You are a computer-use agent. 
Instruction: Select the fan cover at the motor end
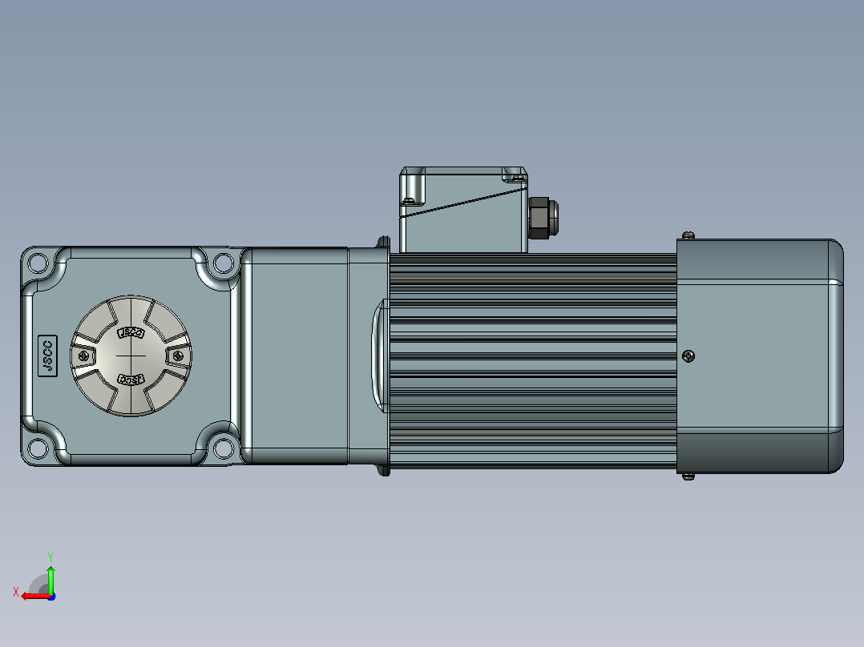click(x=760, y=356)
